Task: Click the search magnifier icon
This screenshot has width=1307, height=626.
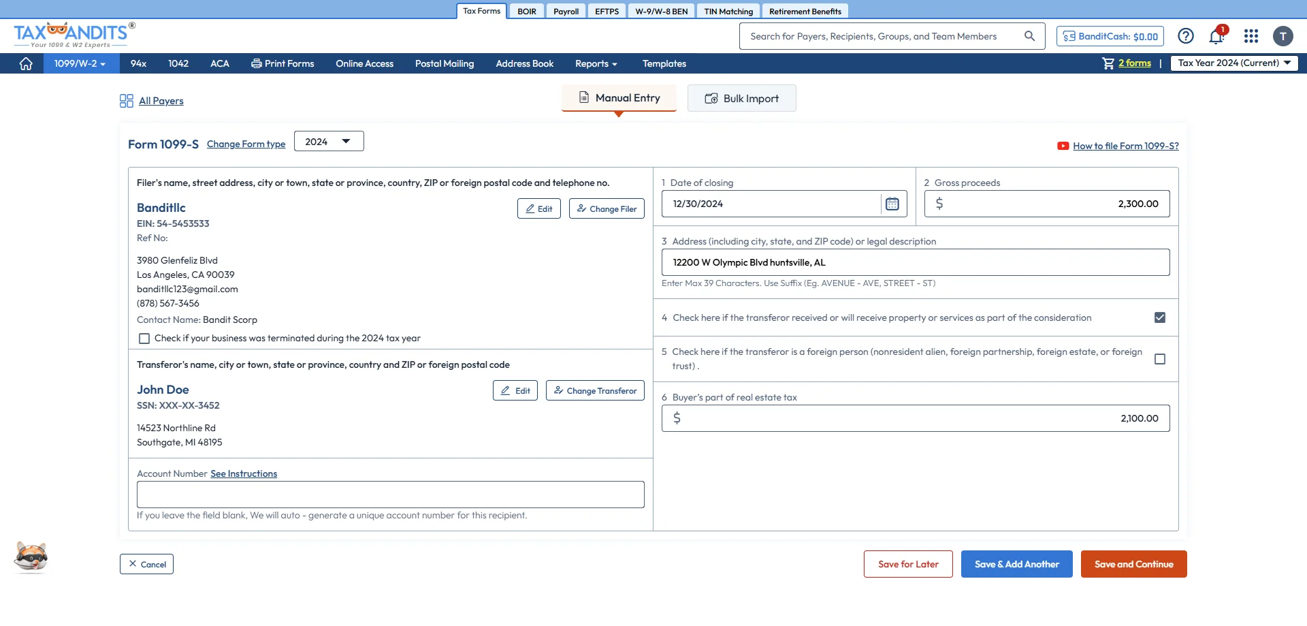Action: click(1029, 36)
